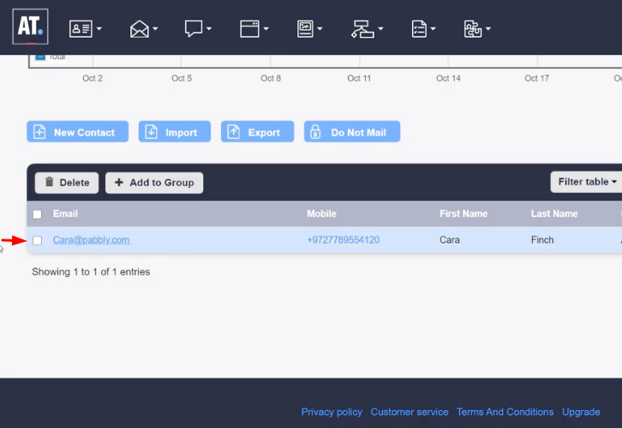This screenshot has height=428, width=622.
Task: Sort by the Mobile column header
Action: pyautogui.click(x=321, y=214)
